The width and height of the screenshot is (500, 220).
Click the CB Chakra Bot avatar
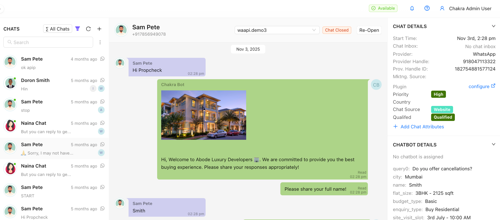[x=376, y=85]
